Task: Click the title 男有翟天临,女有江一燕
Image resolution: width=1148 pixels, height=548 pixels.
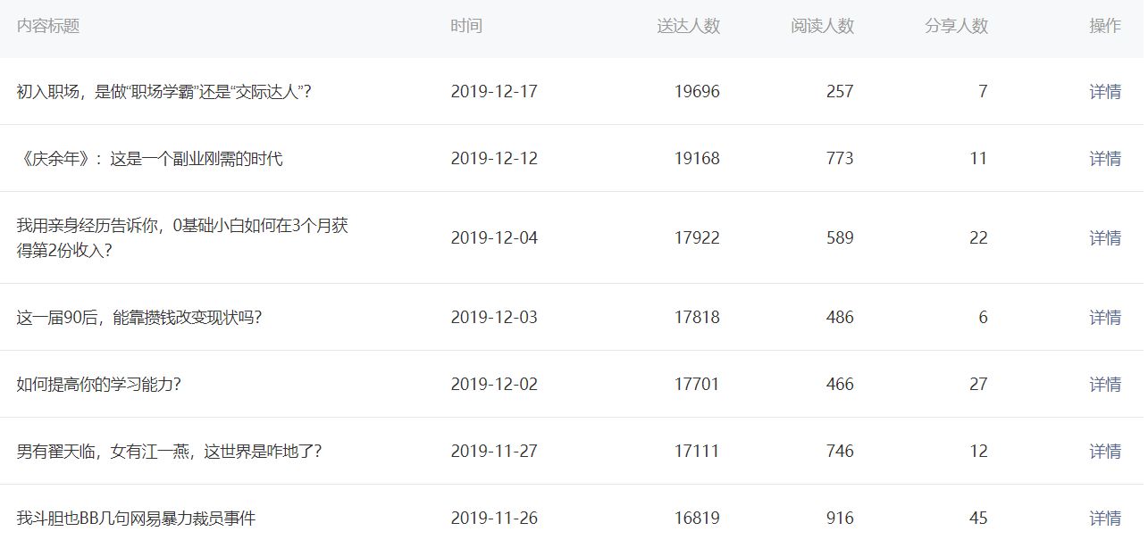Action: click(x=169, y=452)
